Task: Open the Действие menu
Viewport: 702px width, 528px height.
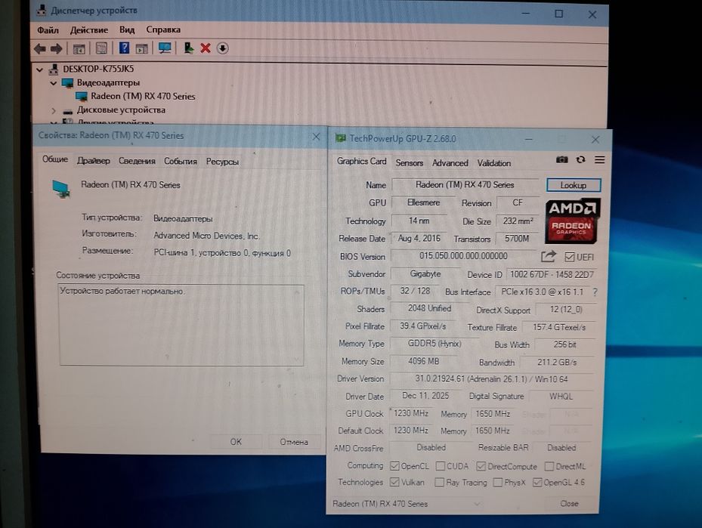Action: [x=89, y=30]
